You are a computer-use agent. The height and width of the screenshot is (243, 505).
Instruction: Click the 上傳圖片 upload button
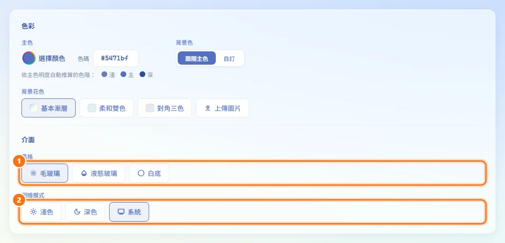(x=222, y=108)
